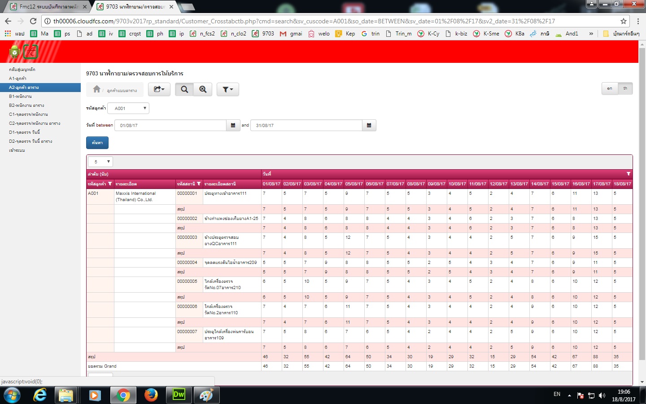
Task: Click the 18/08/17 column header
Action: click(x=622, y=184)
